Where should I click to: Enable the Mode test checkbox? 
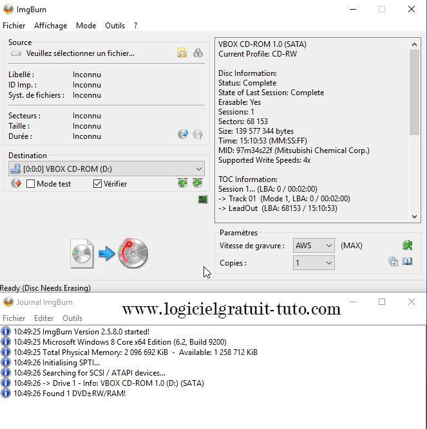[30, 183]
